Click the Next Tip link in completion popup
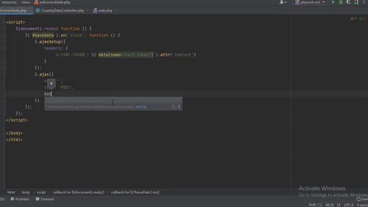Viewport: 368px width, 207px height. (141, 107)
